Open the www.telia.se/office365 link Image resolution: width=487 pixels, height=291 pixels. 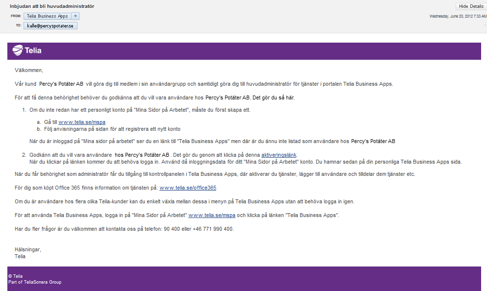tap(188, 188)
